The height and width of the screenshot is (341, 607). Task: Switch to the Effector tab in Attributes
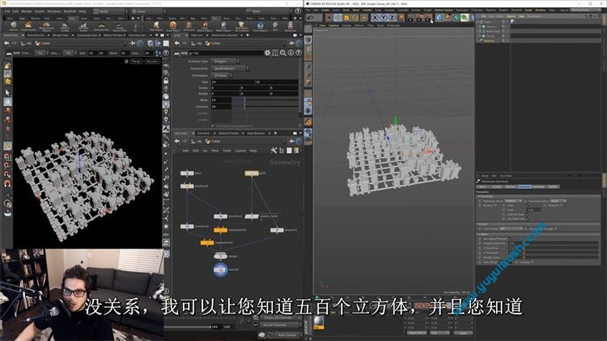[510, 187]
